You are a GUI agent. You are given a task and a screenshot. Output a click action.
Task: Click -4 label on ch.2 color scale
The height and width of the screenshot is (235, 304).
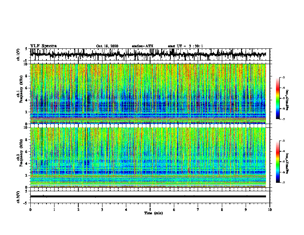(x=283, y=151)
